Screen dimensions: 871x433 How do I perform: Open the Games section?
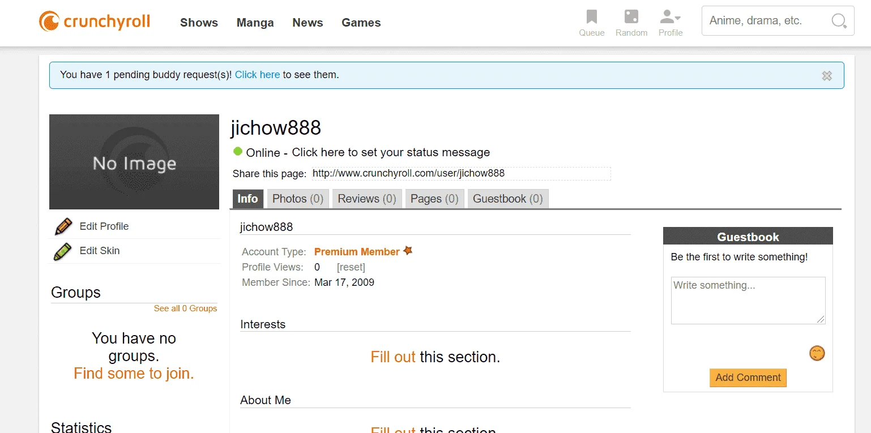(361, 23)
